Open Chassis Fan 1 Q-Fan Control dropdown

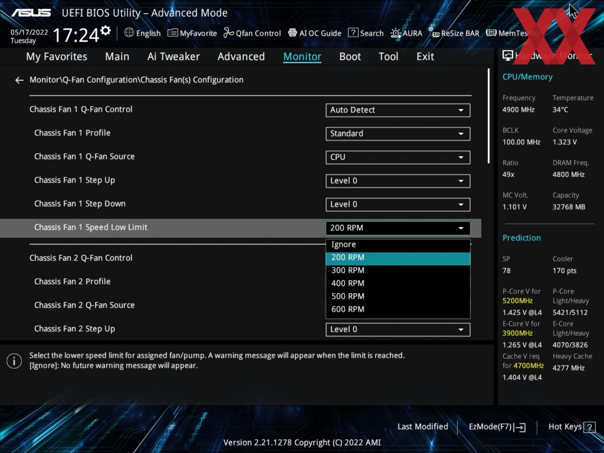398,110
